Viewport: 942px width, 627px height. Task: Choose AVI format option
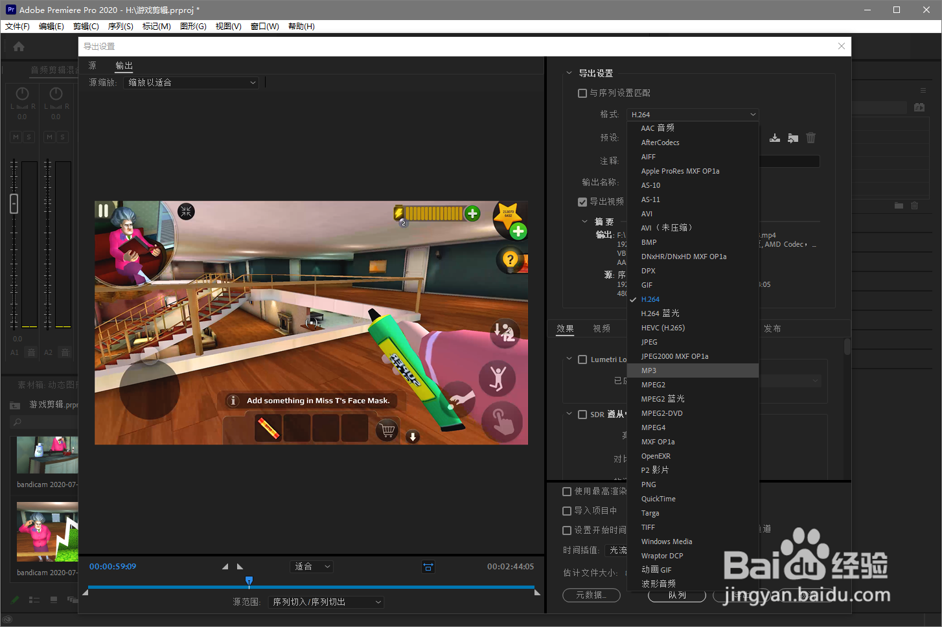pos(693,214)
